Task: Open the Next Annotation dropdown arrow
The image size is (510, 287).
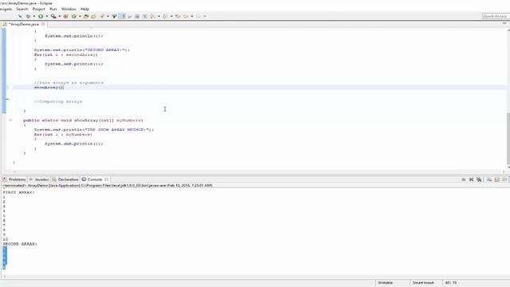Action: point(159,16)
